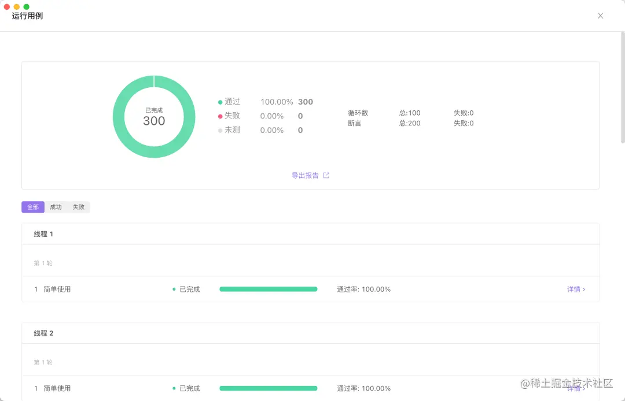Viewport: 625px width, 401px height.
Task: Click the passed count 300 beside 通过
Action: [x=306, y=102]
